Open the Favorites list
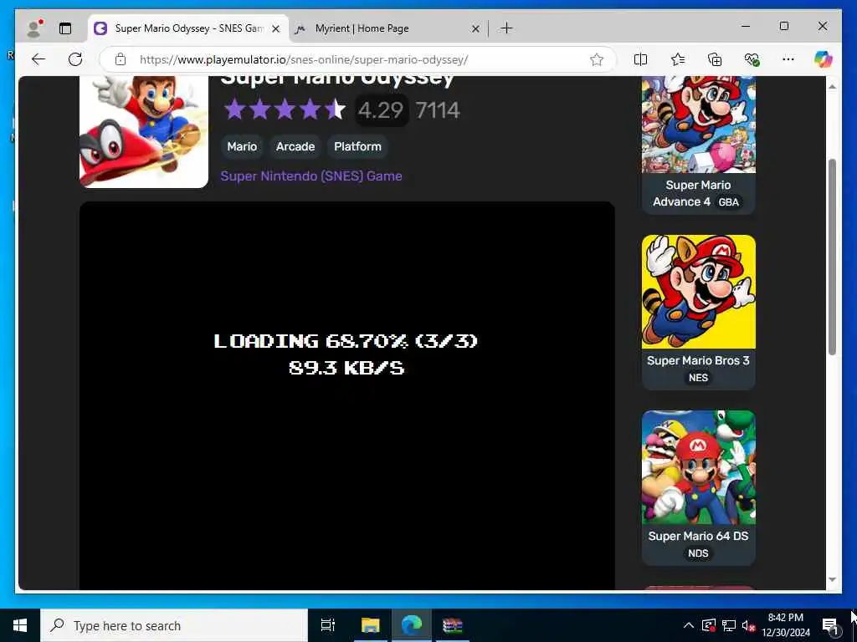The height and width of the screenshot is (642, 857). pyautogui.click(x=678, y=59)
